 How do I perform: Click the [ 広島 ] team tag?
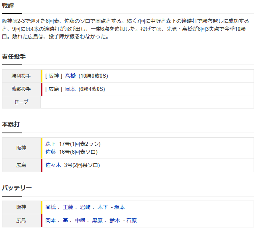pyautogui.click(x=54, y=89)
